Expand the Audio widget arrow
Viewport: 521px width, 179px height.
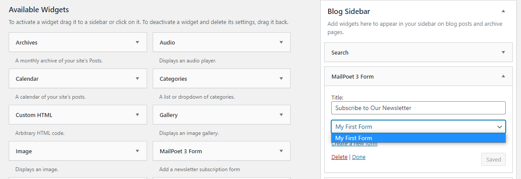(281, 42)
